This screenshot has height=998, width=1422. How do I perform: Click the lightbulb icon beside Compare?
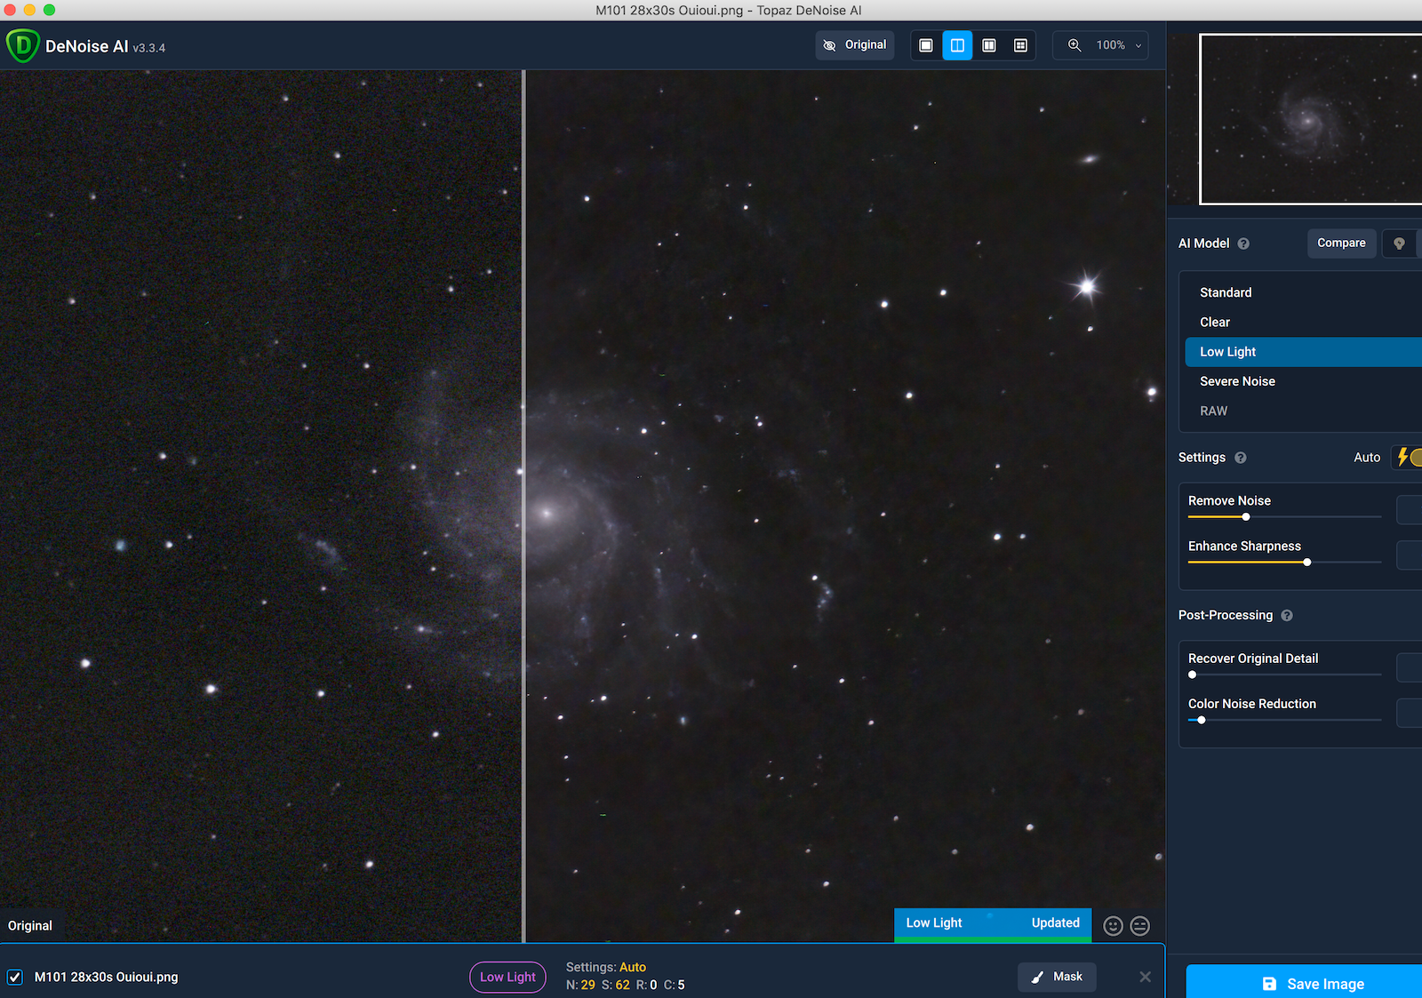pyautogui.click(x=1399, y=244)
